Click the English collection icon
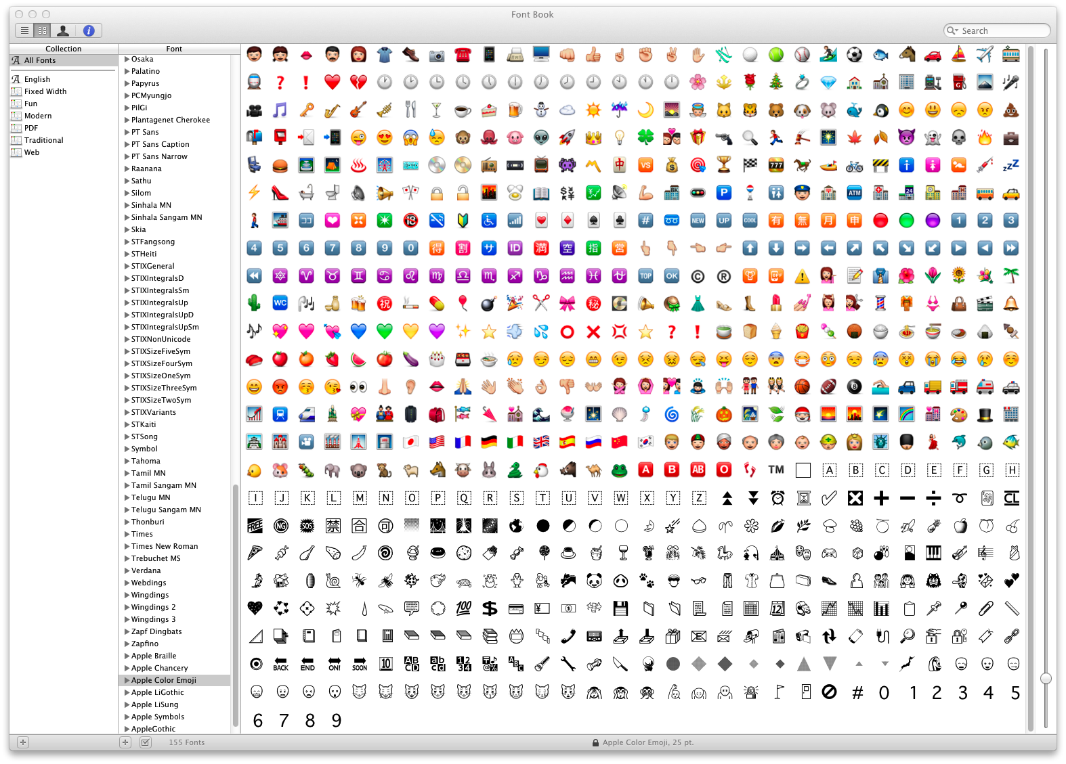This screenshot has height=764, width=1066. (x=16, y=79)
